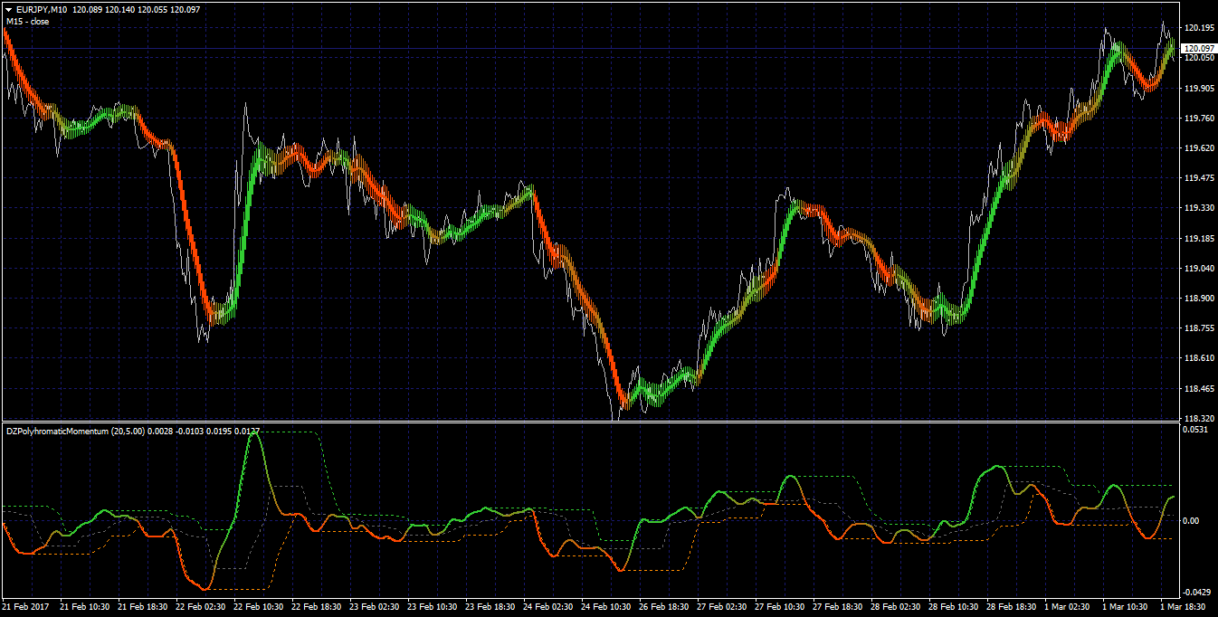The width and height of the screenshot is (1218, 617).
Task: Click the 118.320 price scale value
Action: pos(1198,419)
